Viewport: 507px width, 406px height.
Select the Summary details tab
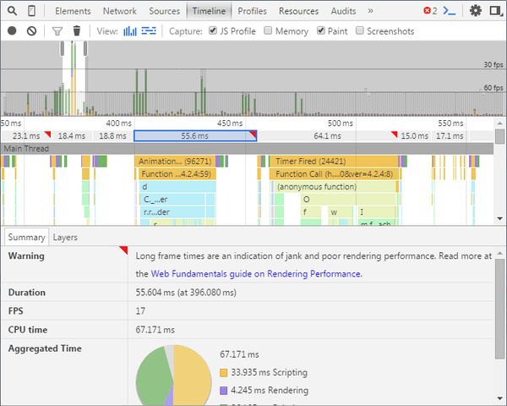click(26, 238)
